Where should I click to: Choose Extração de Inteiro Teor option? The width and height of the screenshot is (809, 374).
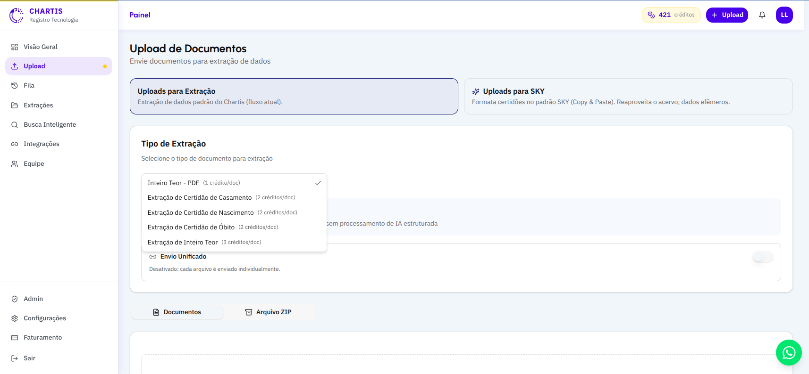click(x=234, y=242)
